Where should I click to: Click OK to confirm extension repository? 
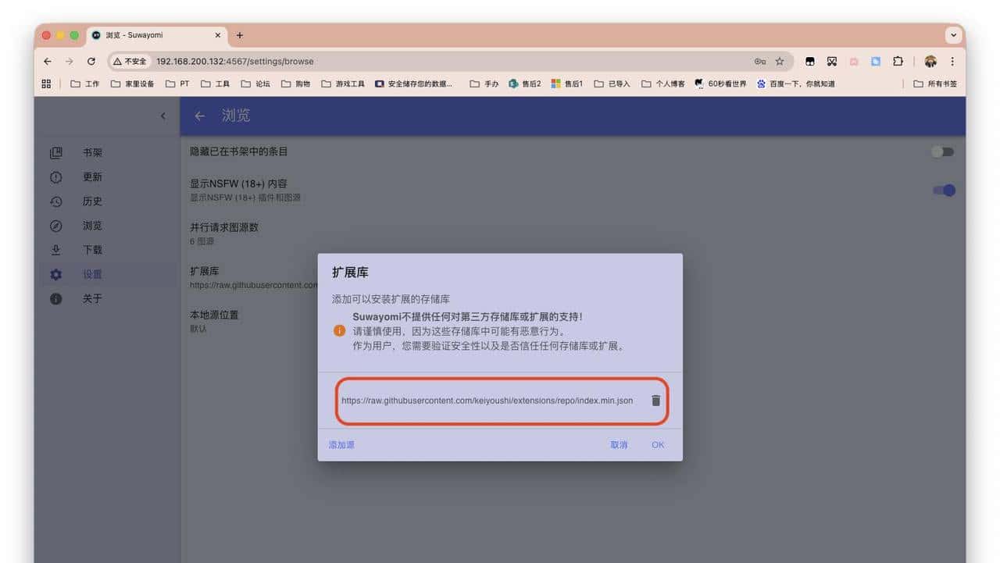point(657,444)
